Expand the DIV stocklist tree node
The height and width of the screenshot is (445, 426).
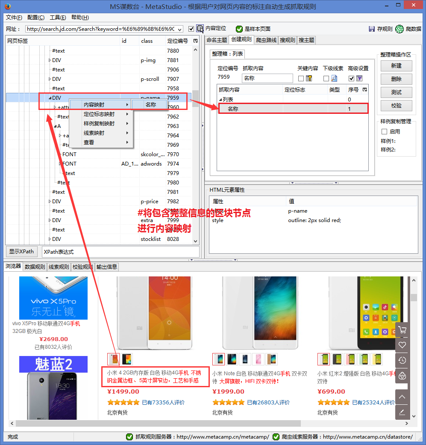50,239
